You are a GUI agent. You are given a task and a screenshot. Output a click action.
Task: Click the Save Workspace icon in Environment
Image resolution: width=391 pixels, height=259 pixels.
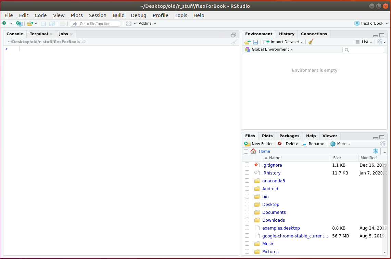(256, 42)
